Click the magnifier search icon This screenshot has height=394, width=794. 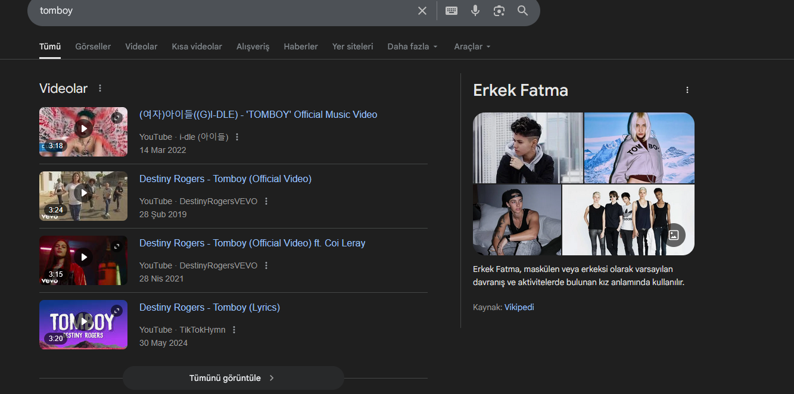(x=523, y=11)
